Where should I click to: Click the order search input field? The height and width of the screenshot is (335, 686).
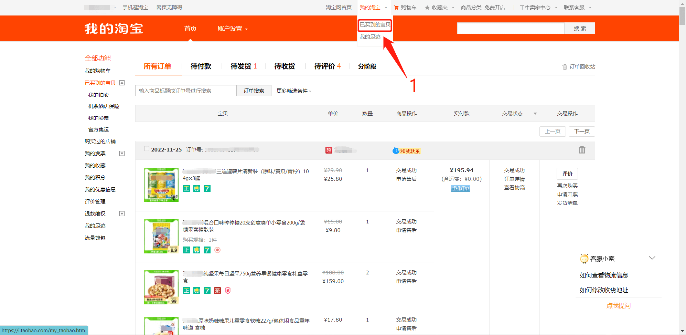[186, 91]
